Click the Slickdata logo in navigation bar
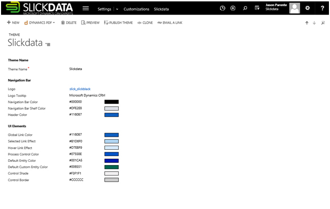The image size is (330, 209). [x=39, y=8]
